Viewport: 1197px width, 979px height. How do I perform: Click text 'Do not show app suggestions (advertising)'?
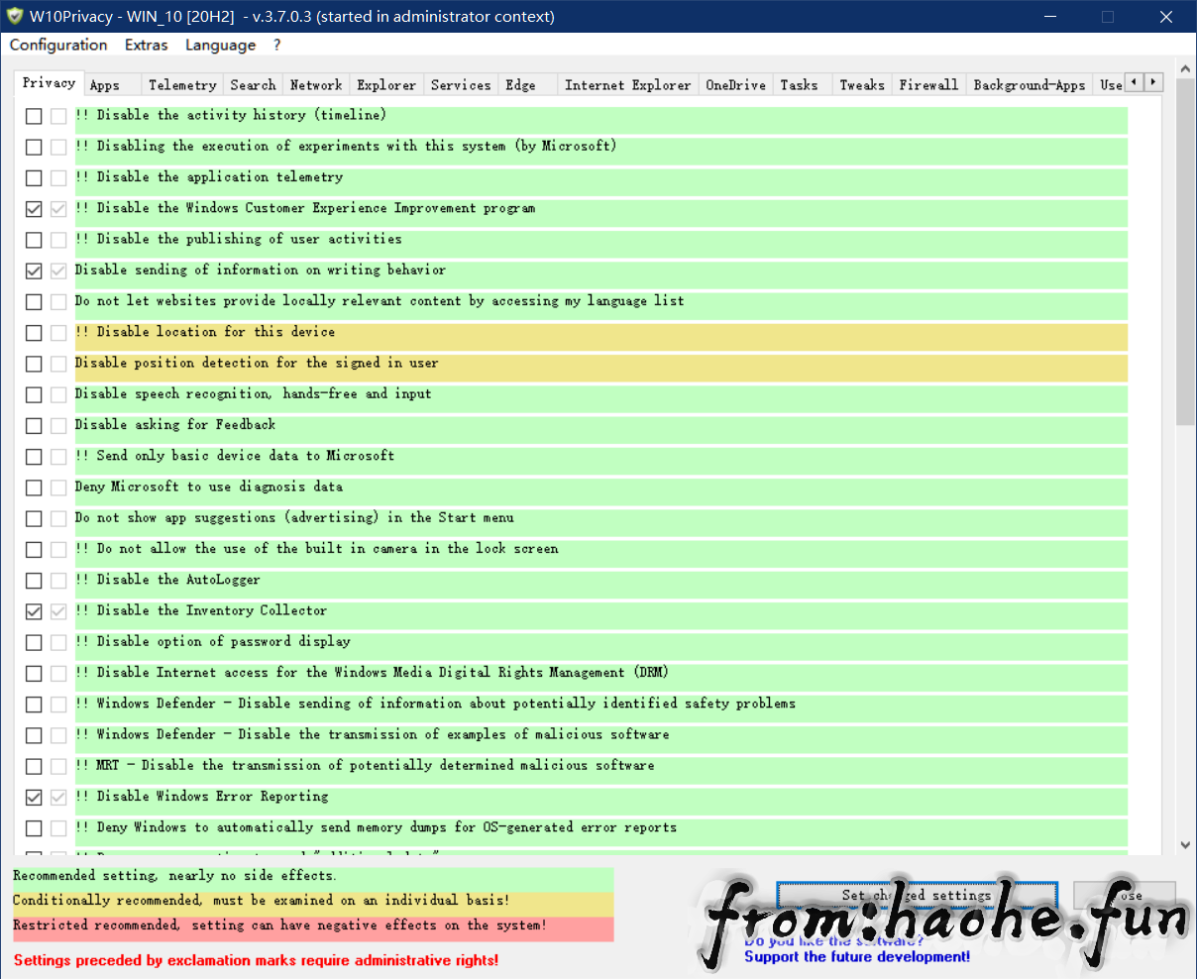294,517
